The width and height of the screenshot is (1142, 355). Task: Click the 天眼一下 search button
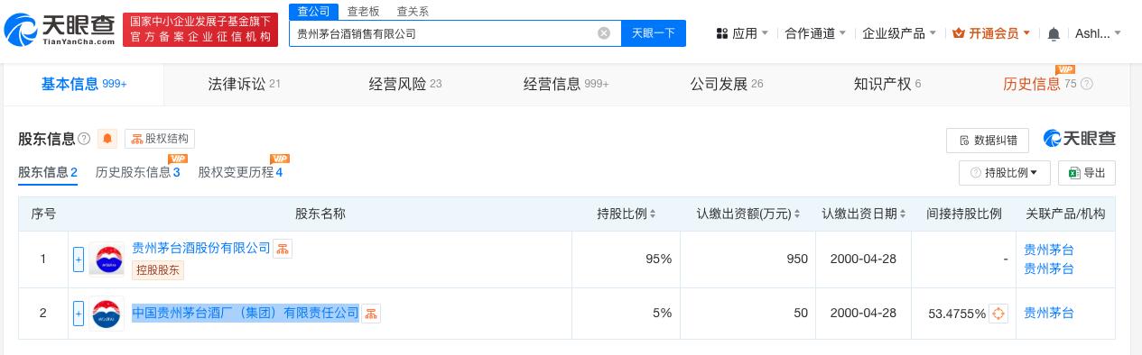point(653,33)
